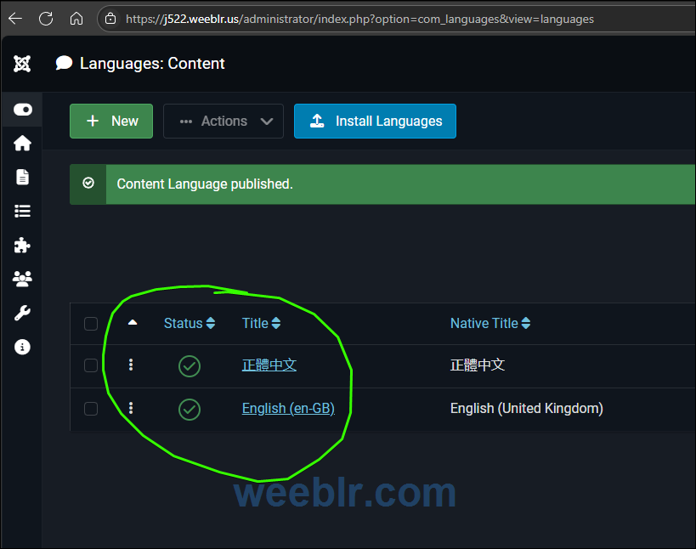Viewport: 696px width, 549px height.
Task: Click the New language button
Action: [111, 121]
